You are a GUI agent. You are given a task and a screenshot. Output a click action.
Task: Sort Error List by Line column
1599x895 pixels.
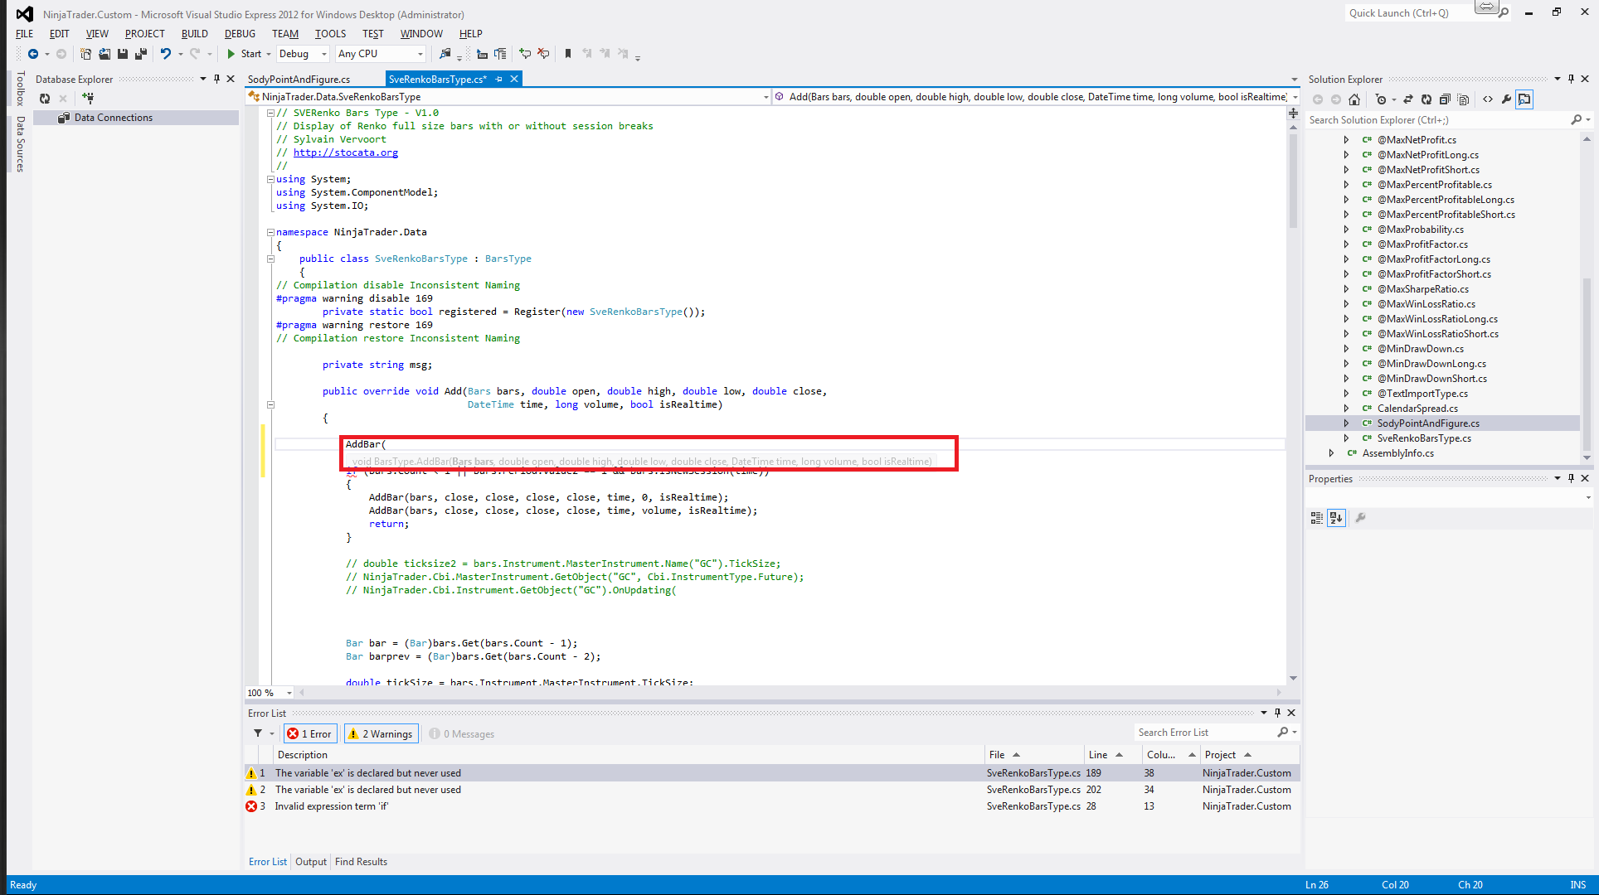click(1112, 755)
